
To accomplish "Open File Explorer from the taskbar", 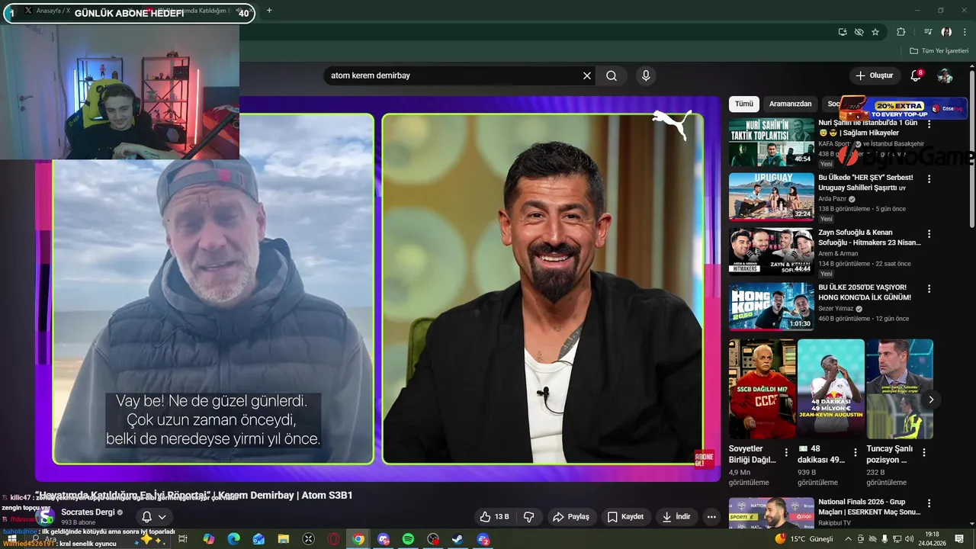I will [283, 539].
